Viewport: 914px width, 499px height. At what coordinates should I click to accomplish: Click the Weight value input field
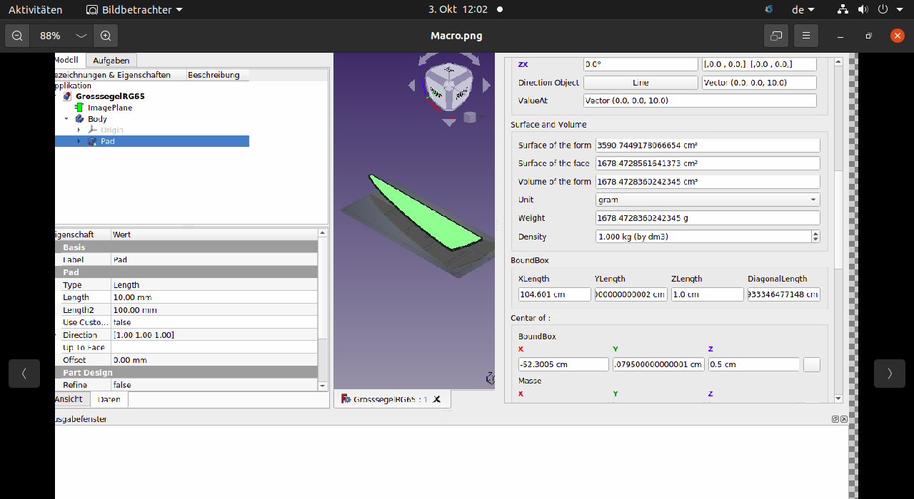(x=708, y=218)
